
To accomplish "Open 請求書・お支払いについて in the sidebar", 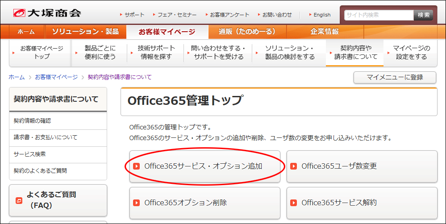I will click(x=58, y=138).
